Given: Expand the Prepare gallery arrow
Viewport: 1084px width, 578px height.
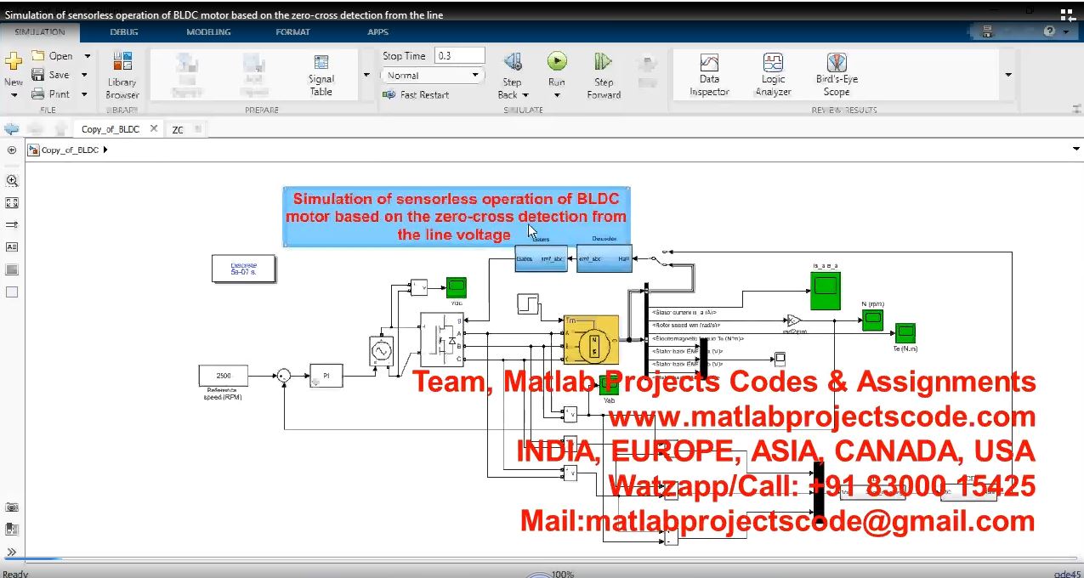Looking at the screenshot, I should point(366,75).
